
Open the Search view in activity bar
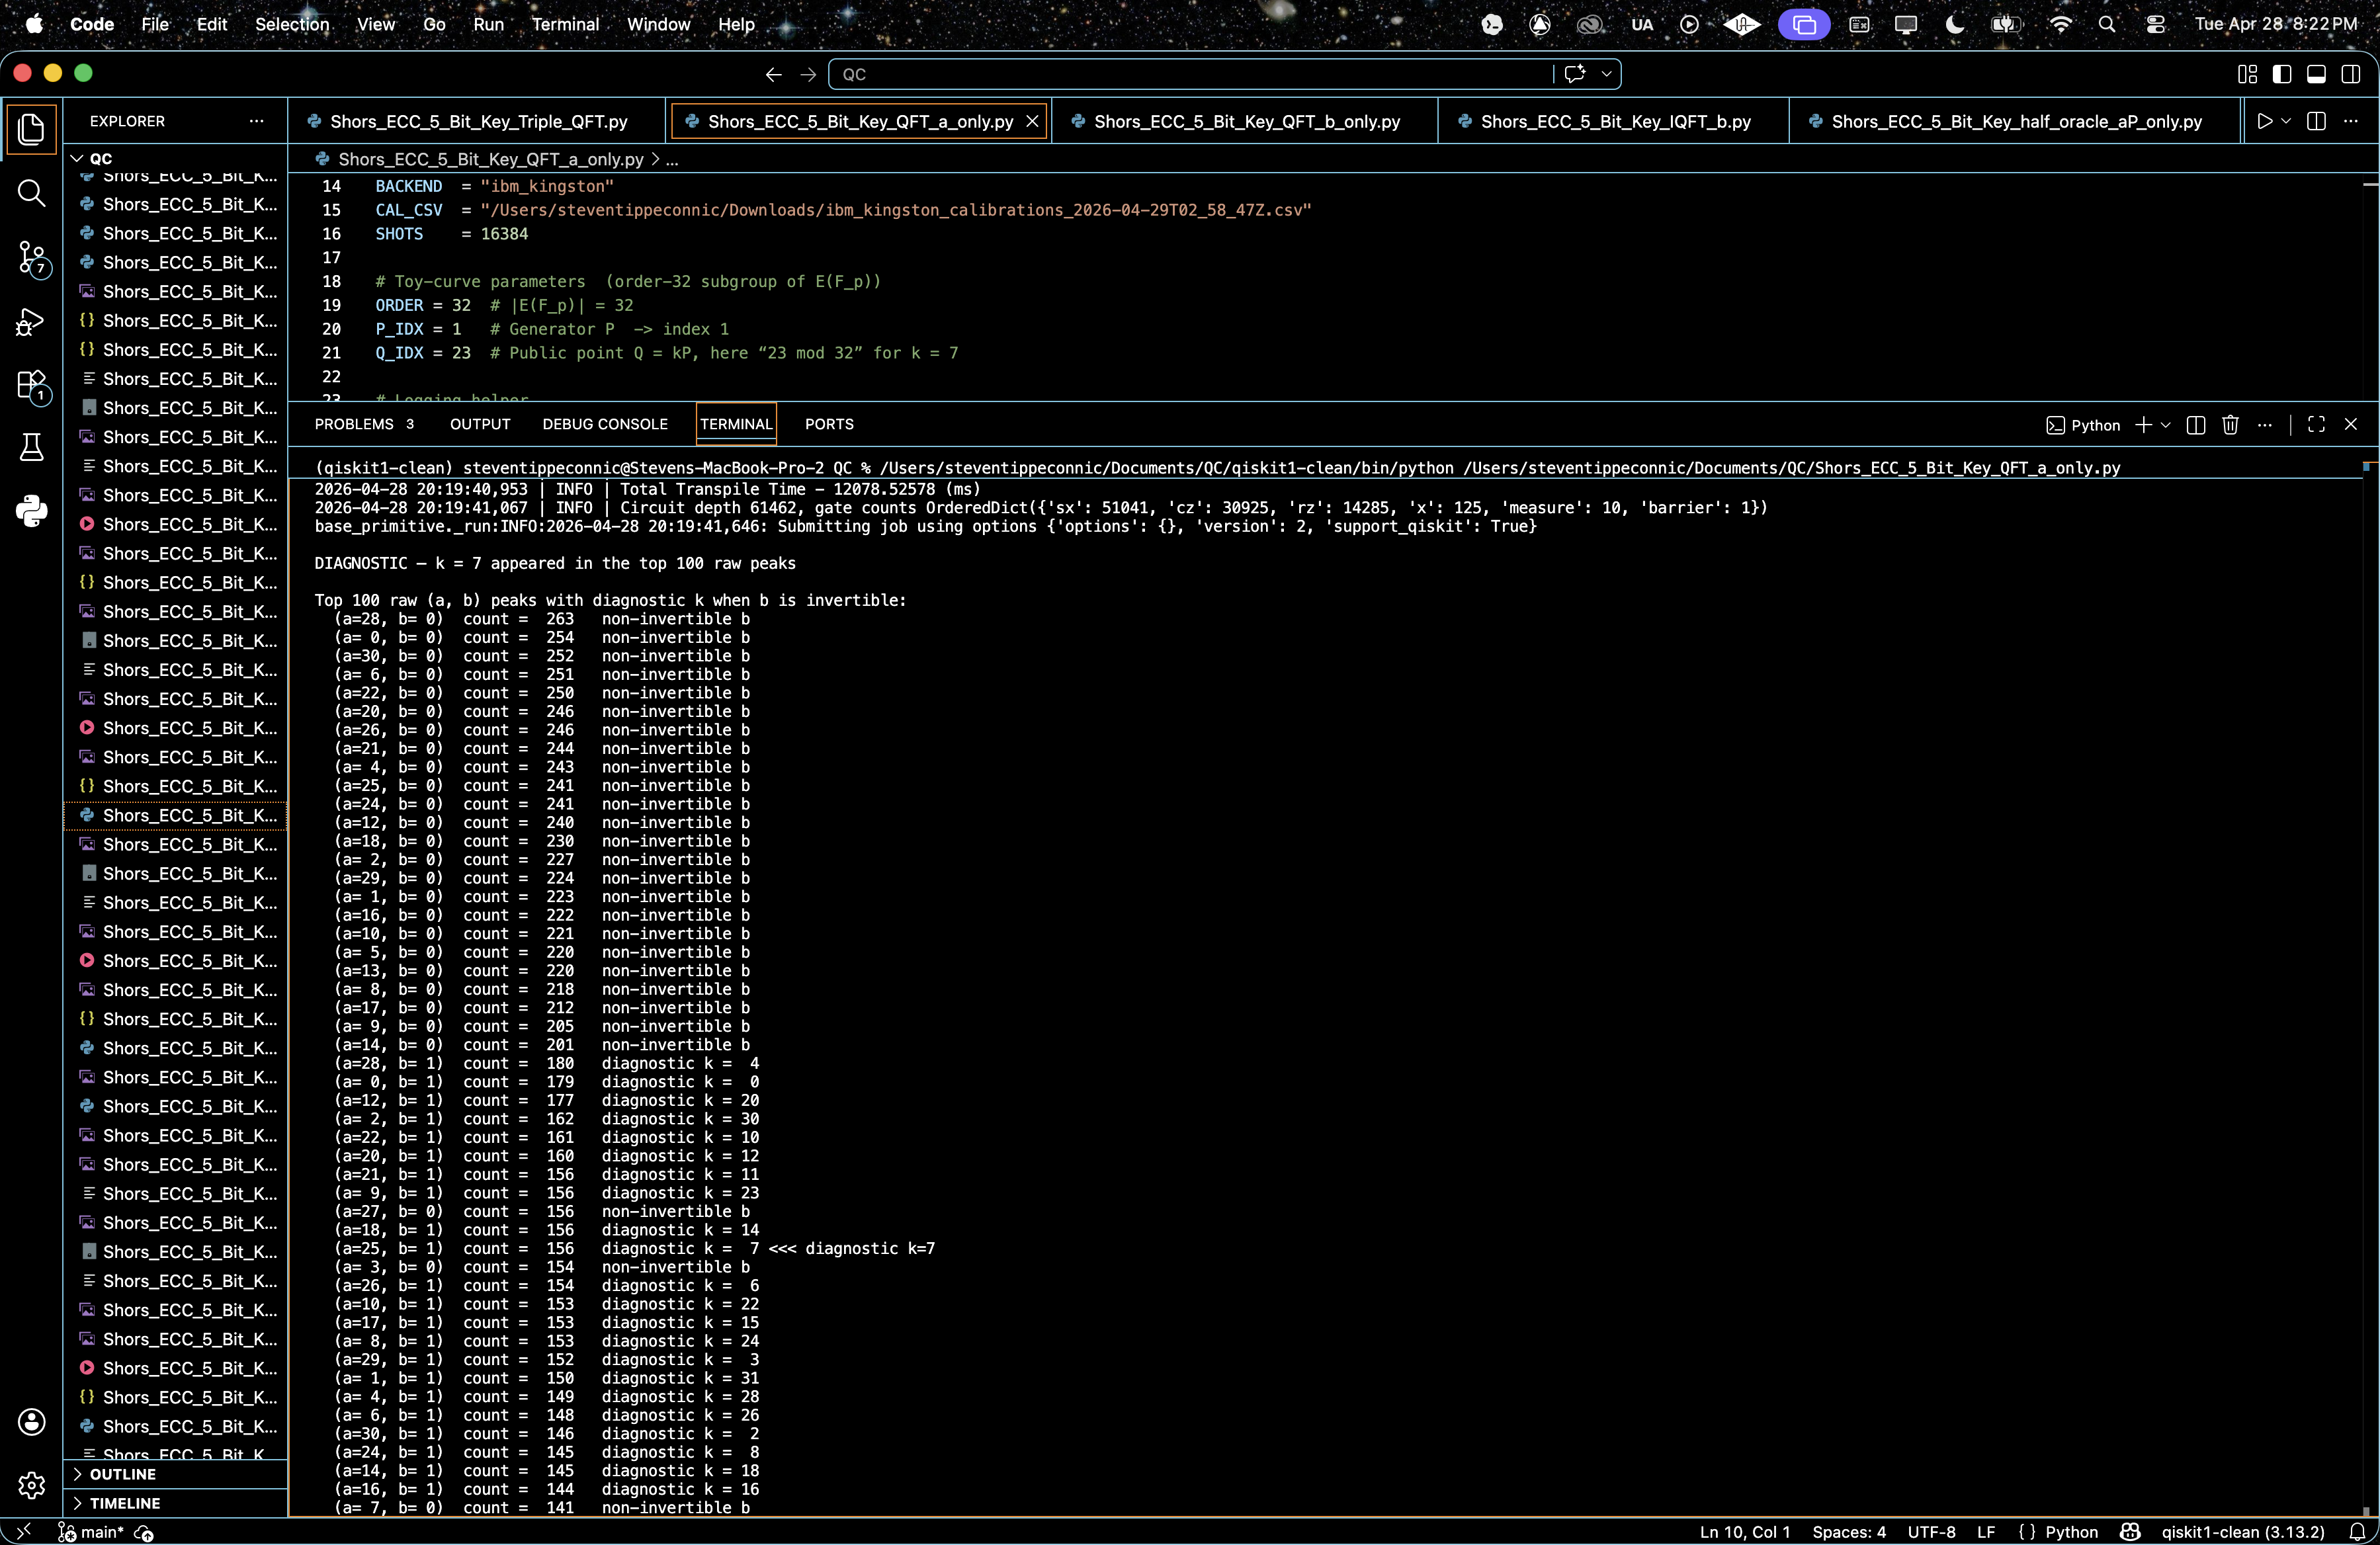[32, 193]
